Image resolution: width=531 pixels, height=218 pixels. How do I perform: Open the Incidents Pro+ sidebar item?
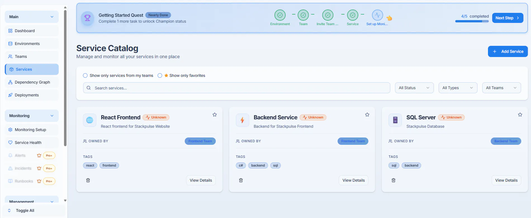pos(32,168)
